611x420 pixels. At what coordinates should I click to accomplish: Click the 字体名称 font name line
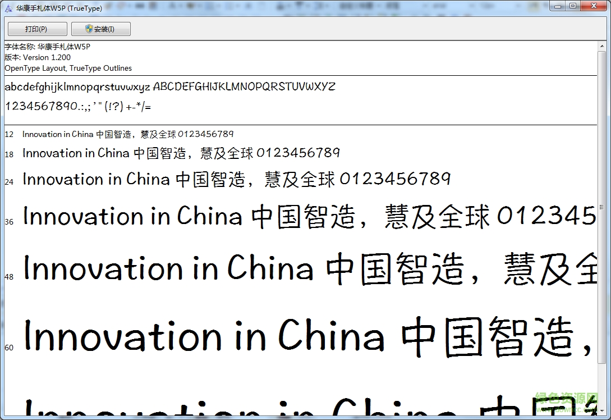pos(47,47)
